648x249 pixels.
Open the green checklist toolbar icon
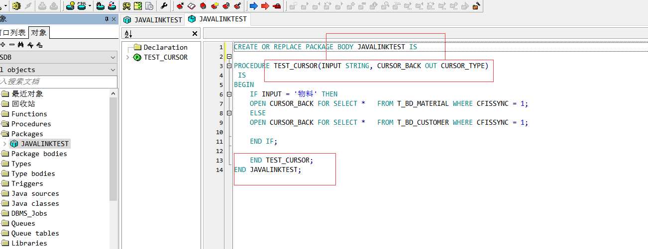pos(138,6)
